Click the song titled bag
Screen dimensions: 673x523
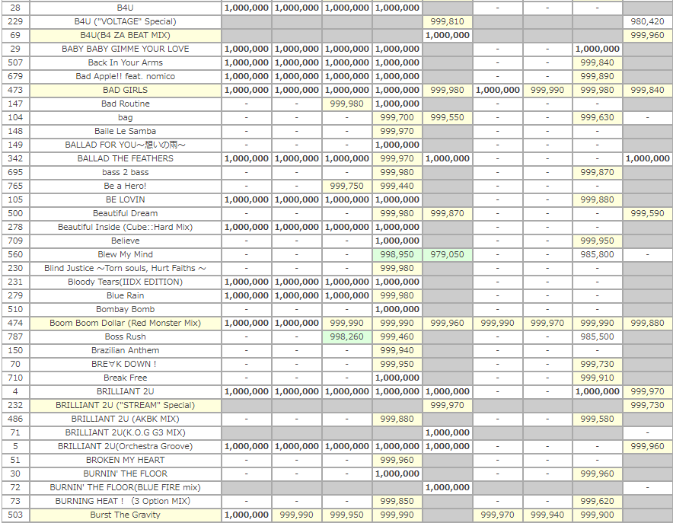(125, 117)
